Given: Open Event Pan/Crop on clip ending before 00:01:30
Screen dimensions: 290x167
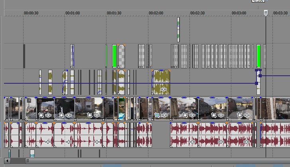Looking at the screenshot, I should [x=90, y=115].
